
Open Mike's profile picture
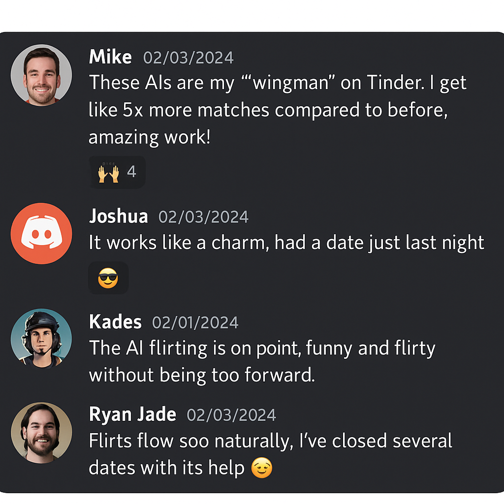click(x=41, y=75)
